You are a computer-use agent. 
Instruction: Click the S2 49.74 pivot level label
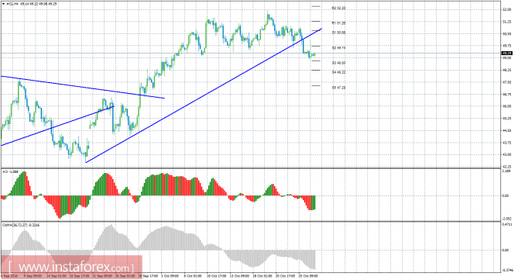(x=338, y=48)
